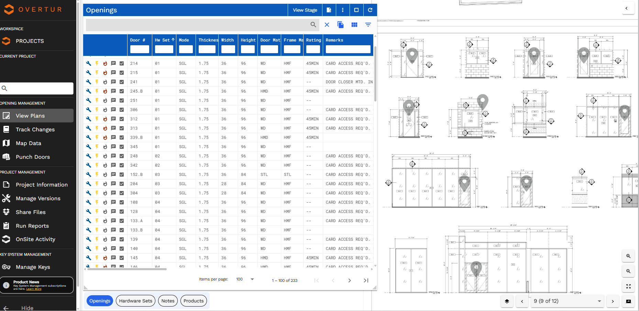Toggle the checkbox for door 215
639x311 pixels.
122,73
